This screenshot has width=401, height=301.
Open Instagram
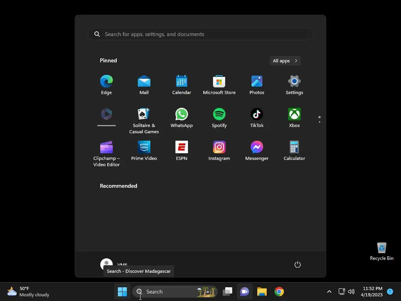(219, 151)
